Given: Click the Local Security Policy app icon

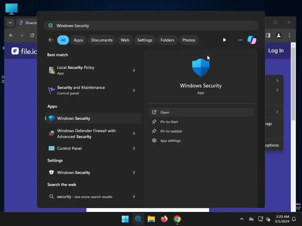Looking at the screenshot, I should click(x=51, y=70).
